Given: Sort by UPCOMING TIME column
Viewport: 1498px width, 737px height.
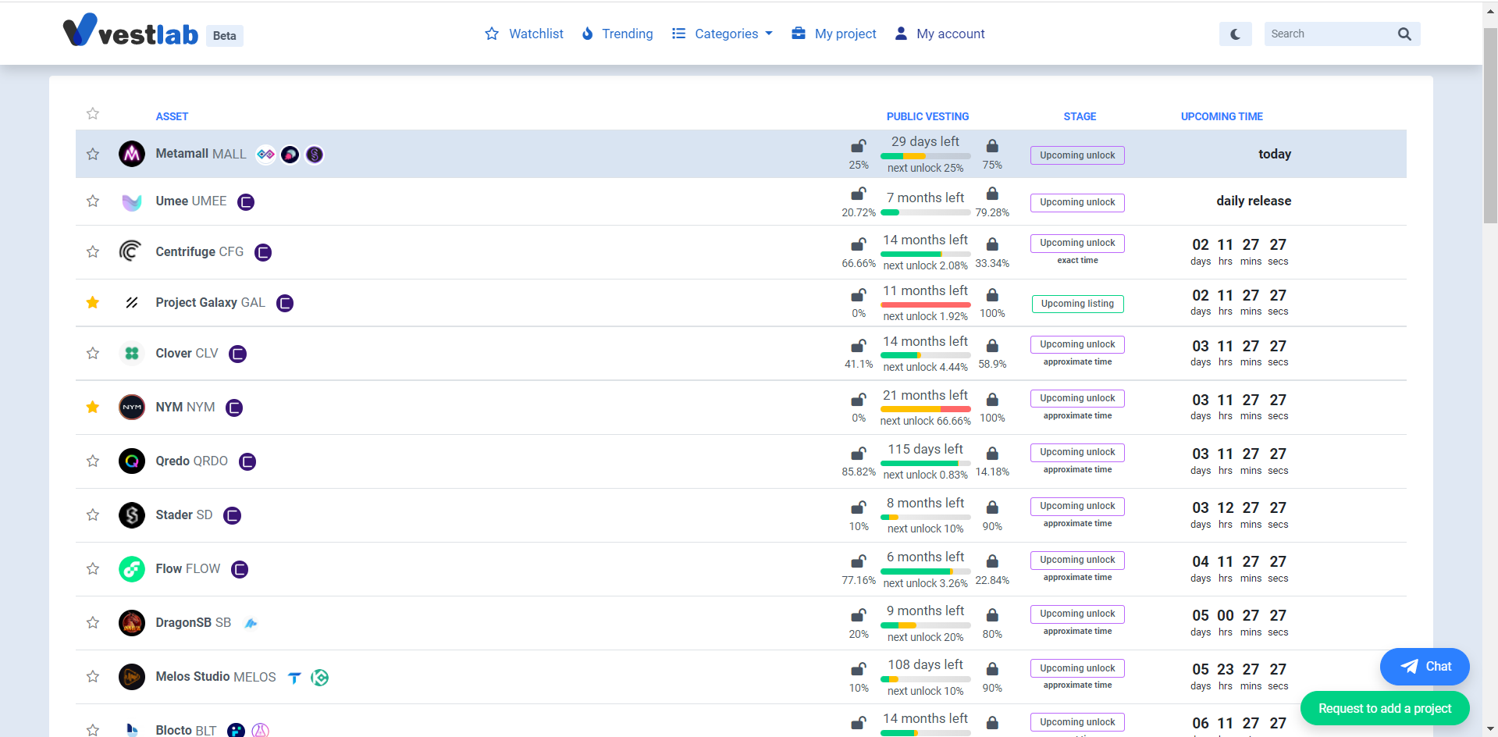Looking at the screenshot, I should (1222, 116).
